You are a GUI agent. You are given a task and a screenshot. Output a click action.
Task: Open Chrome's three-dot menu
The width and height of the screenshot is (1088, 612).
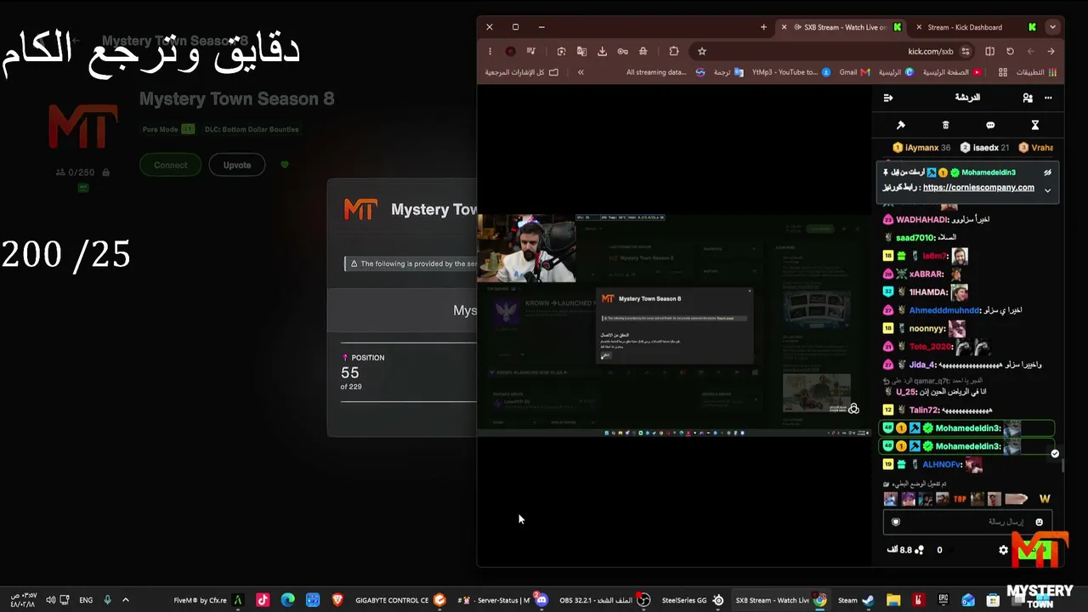490,51
